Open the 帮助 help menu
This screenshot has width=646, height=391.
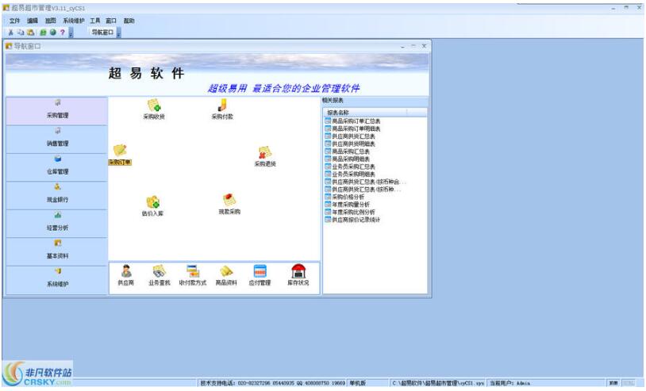(129, 21)
